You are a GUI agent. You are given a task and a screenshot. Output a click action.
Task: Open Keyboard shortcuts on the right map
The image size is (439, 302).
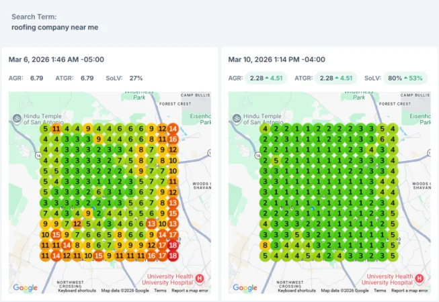296,291
